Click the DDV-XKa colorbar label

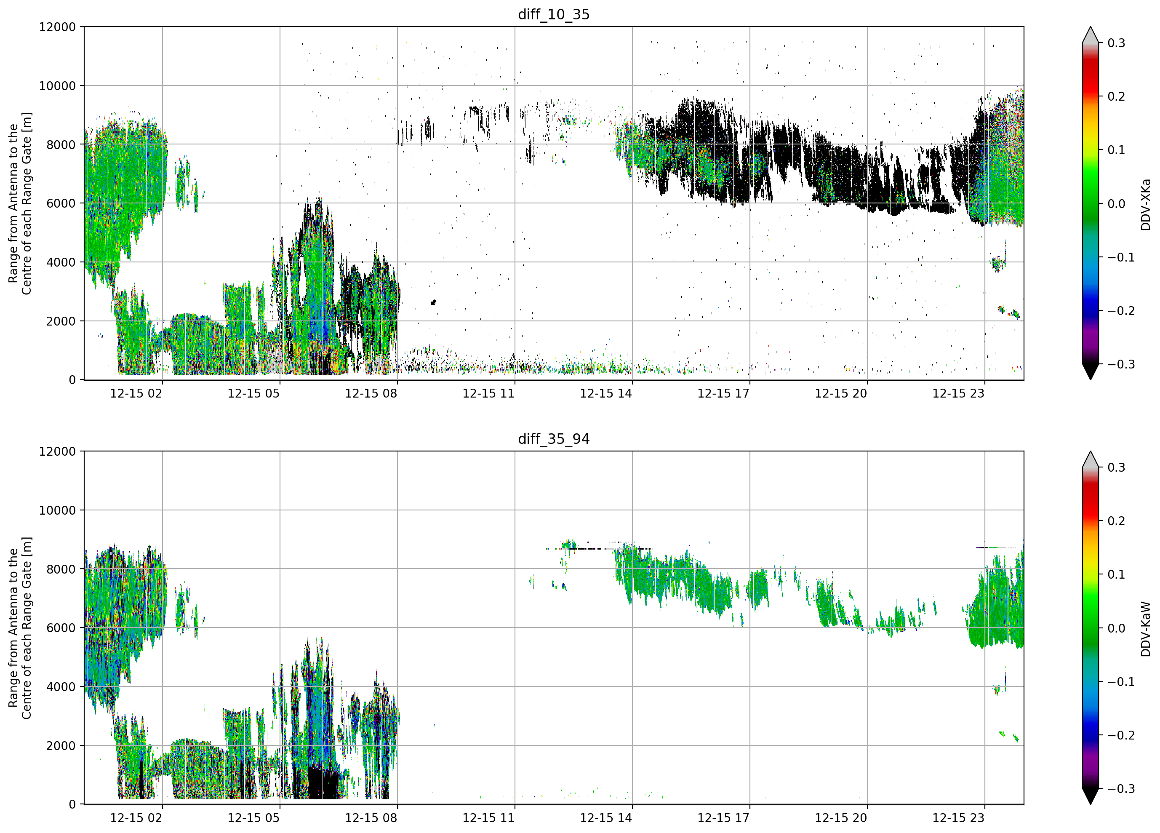pos(1145,204)
